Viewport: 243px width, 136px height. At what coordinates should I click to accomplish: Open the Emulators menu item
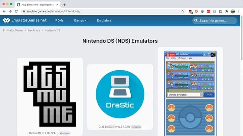tap(104, 20)
